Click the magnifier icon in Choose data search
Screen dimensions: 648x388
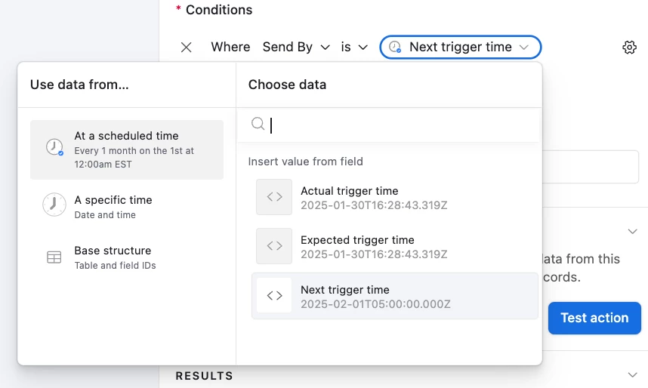pyautogui.click(x=258, y=124)
